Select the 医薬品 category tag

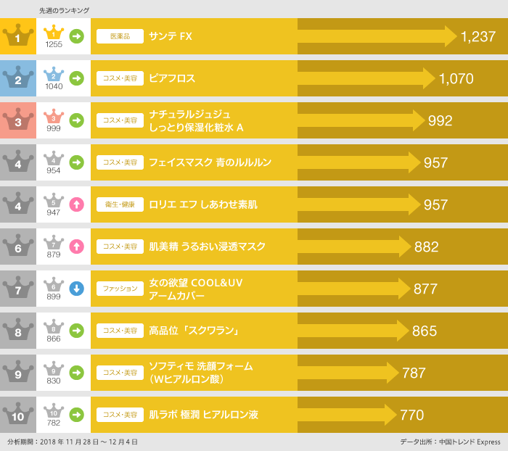click(x=120, y=36)
